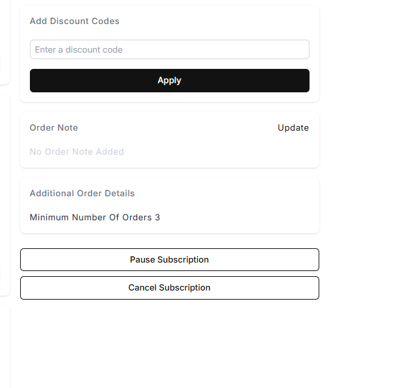
Task: Click the word Cancel in bottom button
Action: (142, 287)
